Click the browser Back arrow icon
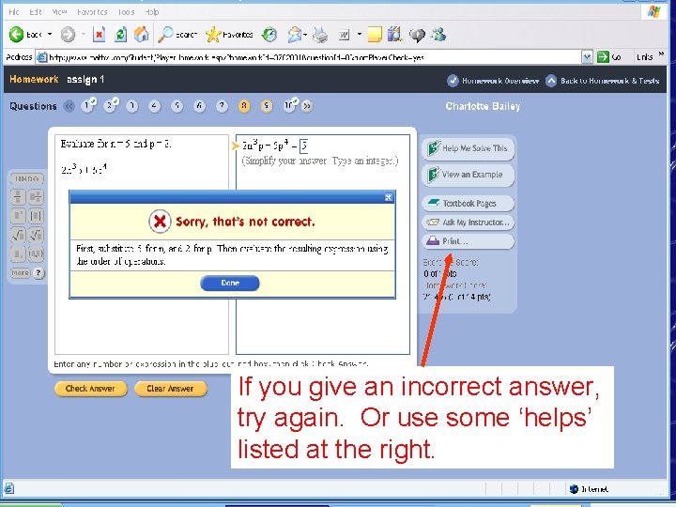The height and width of the screenshot is (507, 676). pyautogui.click(x=16, y=34)
